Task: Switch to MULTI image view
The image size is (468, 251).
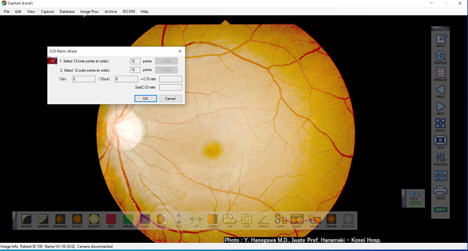Action: [441, 124]
